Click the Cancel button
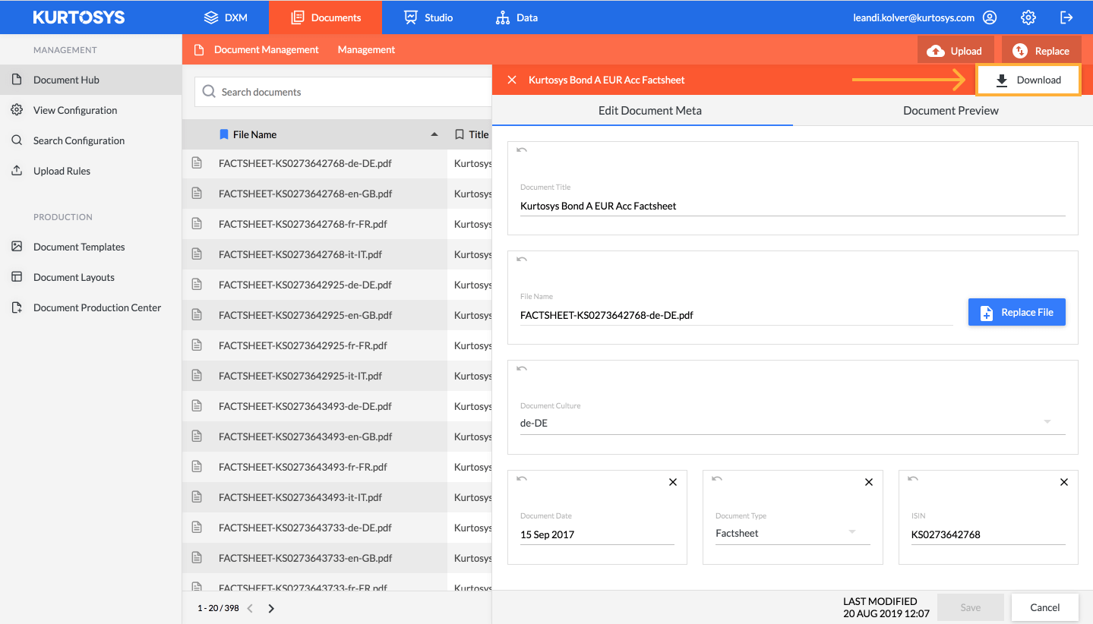The image size is (1093, 624). coord(1045,607)
